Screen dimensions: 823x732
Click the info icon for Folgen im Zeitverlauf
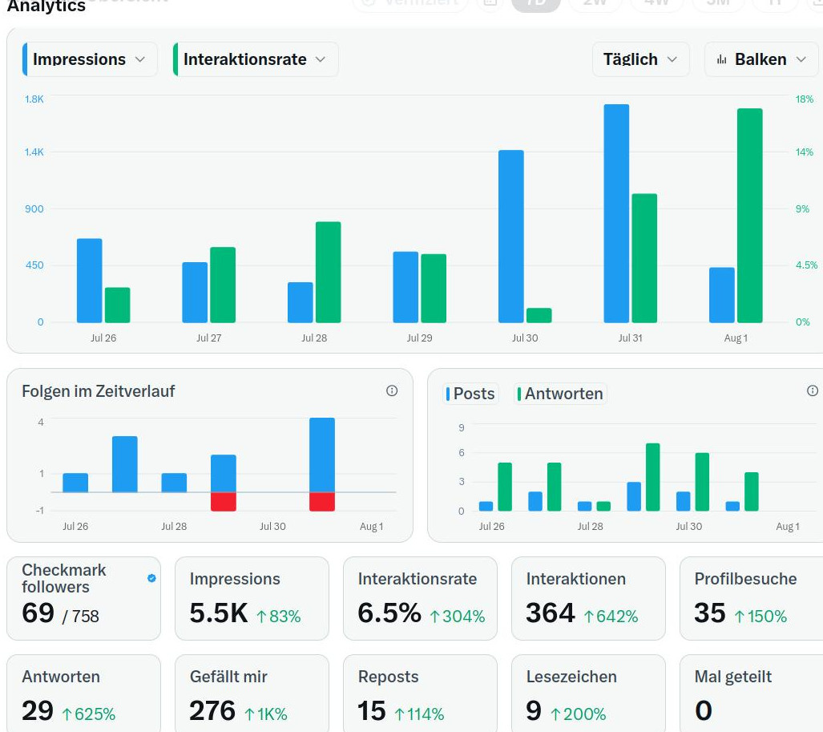392,390
